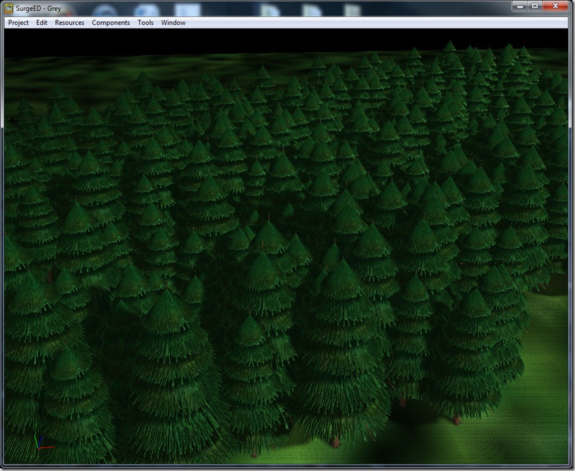Open the Tools menu
This screenshot has height=471, width=575.
[146, 22]
